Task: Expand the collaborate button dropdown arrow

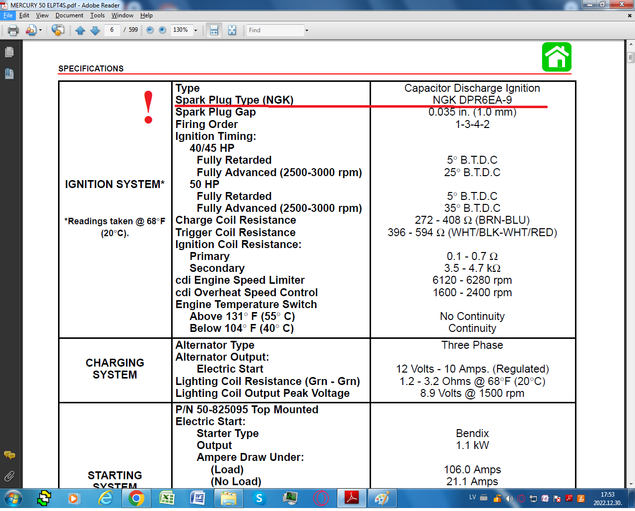Action: point(40,30)
